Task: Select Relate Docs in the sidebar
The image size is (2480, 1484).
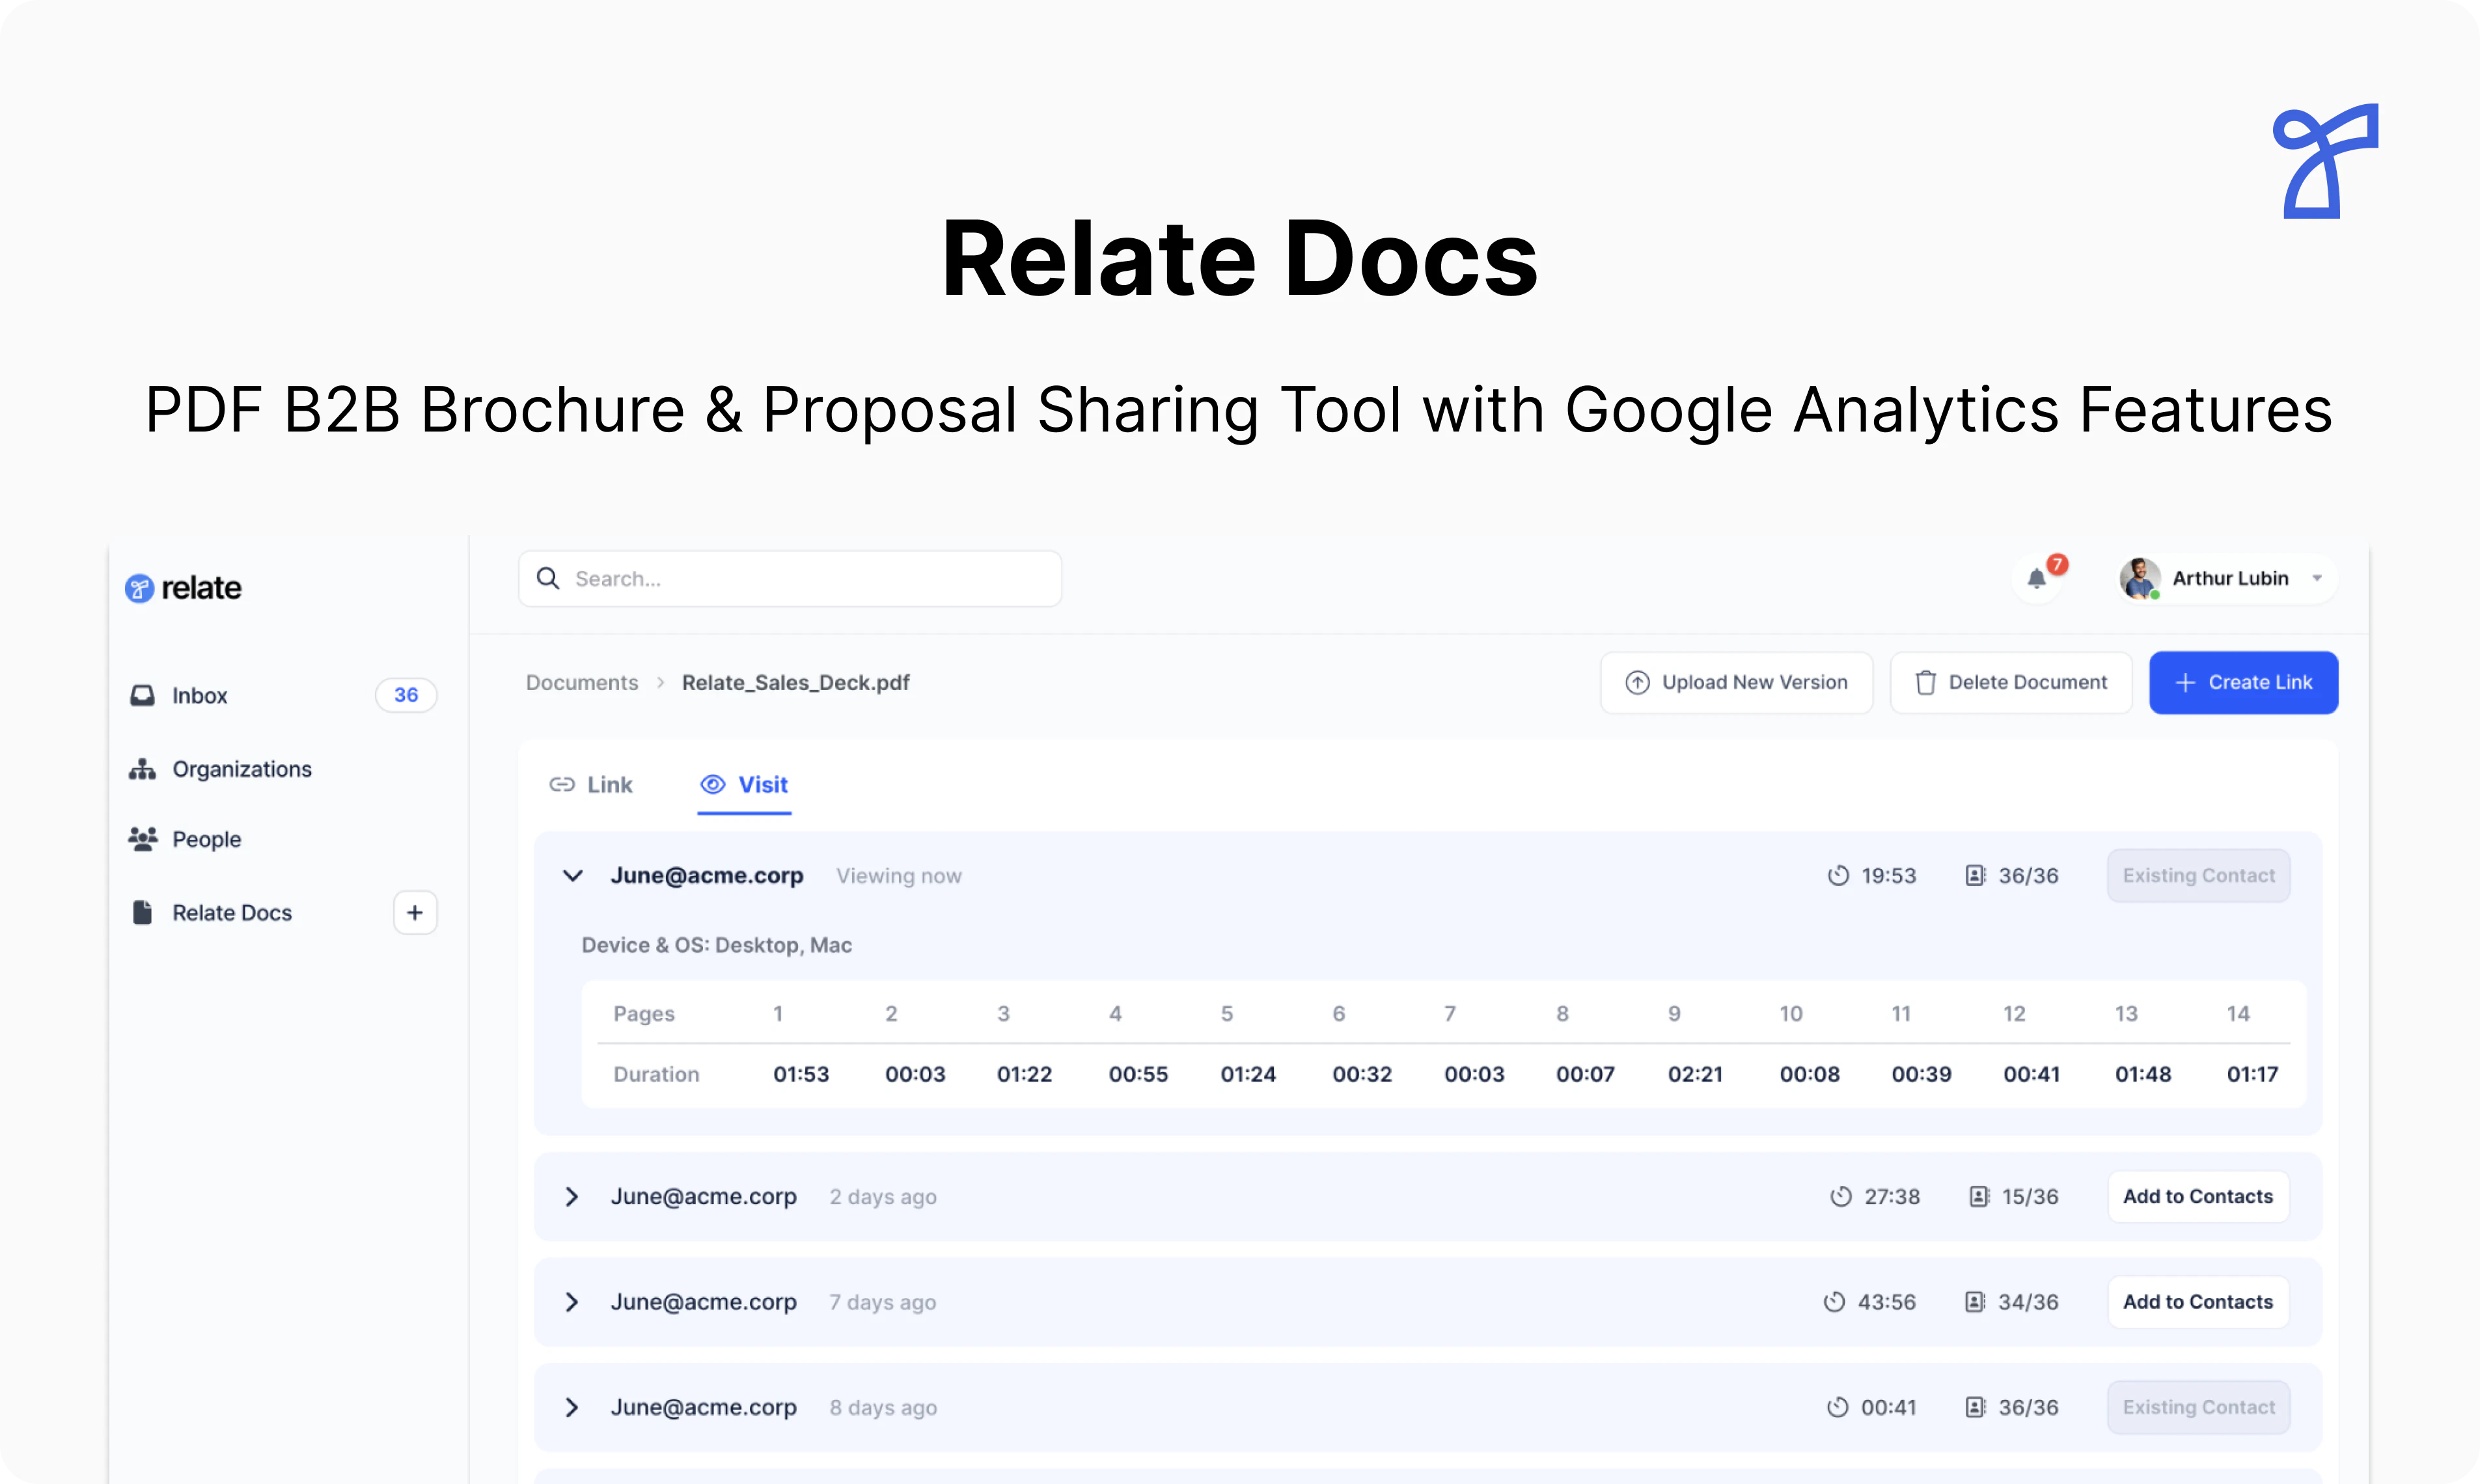Action: point(231,912)
